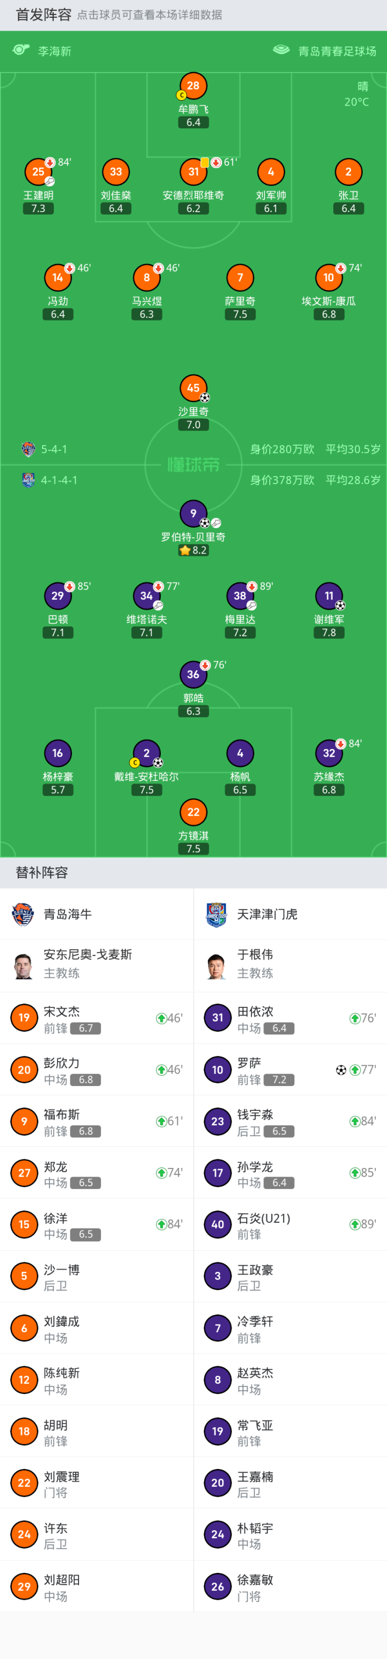Select player 沙里奇 number 45 circle
Image resolution: width=387 pixels, height=1659 pixels.
click(x=193, y=388)
